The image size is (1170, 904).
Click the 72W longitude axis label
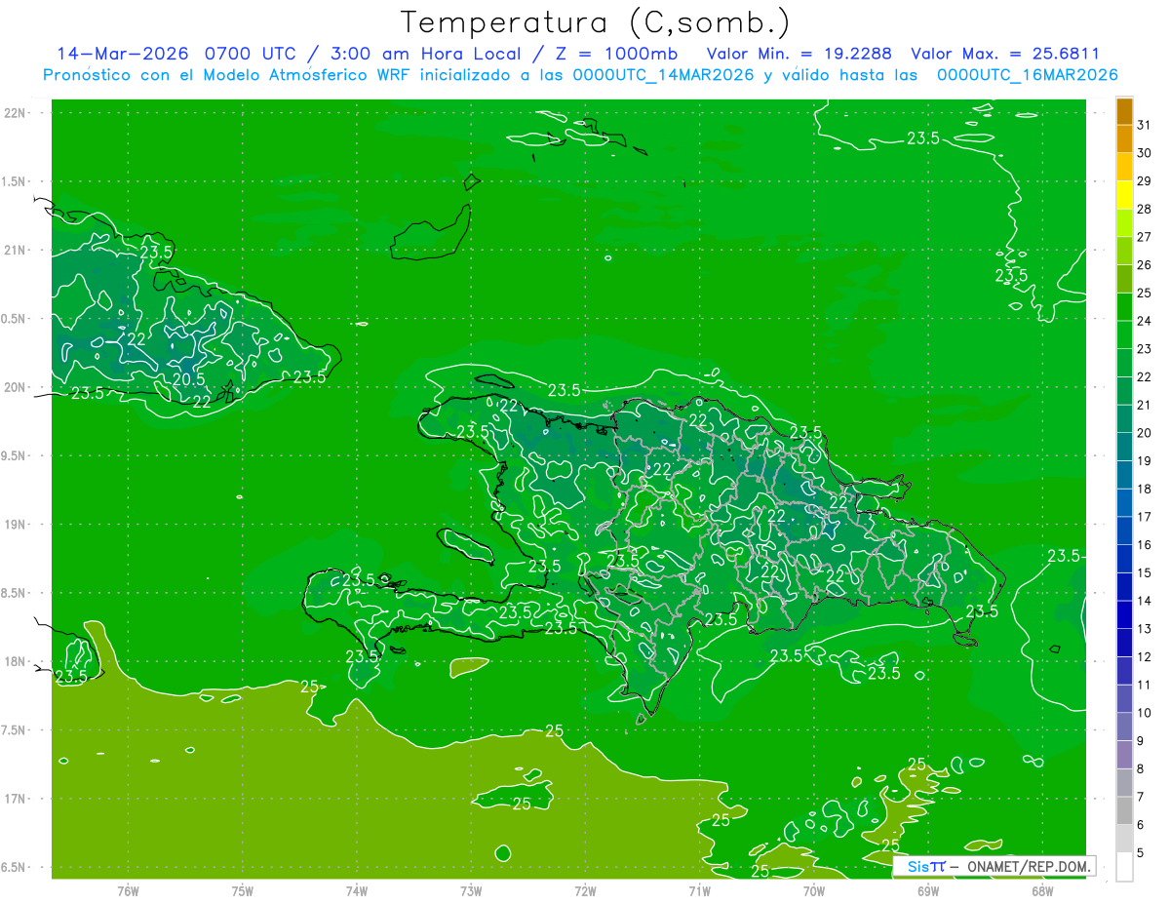585,891
